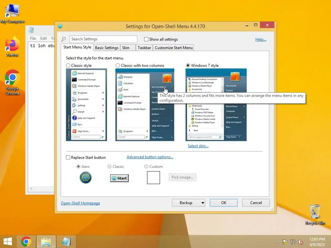Viewport: 331px width, 248px height.
Task: Click the Select skin... link
Action: 198,146
